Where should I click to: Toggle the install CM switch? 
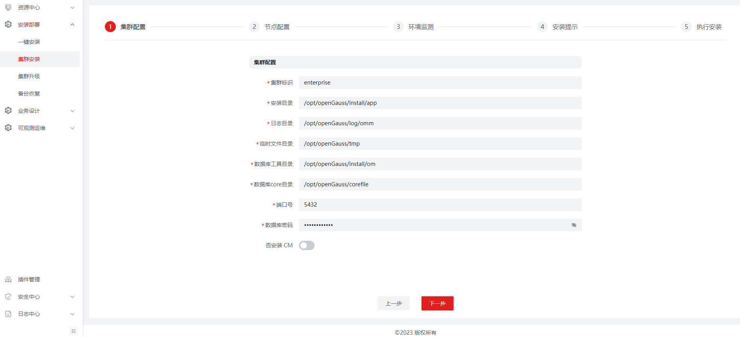(306, 245)
